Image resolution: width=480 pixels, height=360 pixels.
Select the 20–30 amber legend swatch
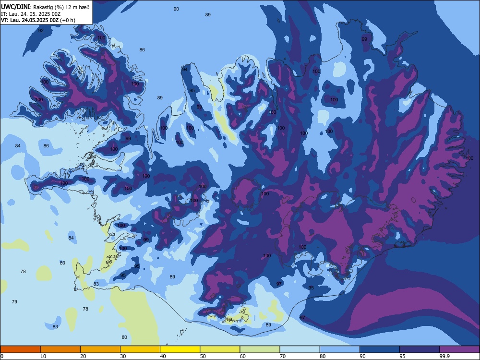[x=100, y=349]
